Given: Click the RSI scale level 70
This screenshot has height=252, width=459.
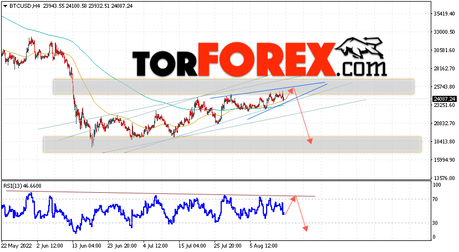Looking at the screenshot, I should pyautogui.click(x=435, y=199).
